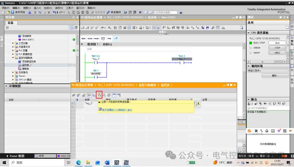The width and height of the screenshot is (294, 167).
Task: Select the 设备 tab in project tree
Action: pos(11,23)
